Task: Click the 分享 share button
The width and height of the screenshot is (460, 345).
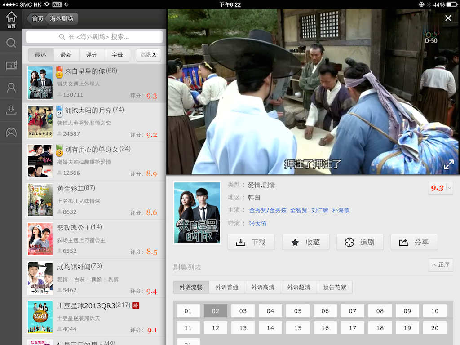Action: coord(414,242)
